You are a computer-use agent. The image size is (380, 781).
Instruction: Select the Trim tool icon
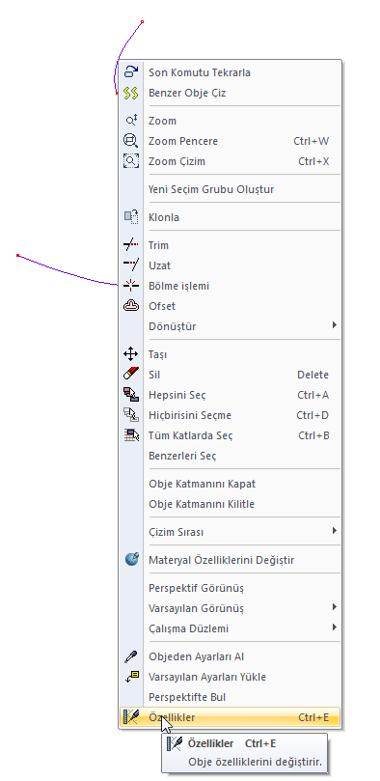click(x=131, y=245)
